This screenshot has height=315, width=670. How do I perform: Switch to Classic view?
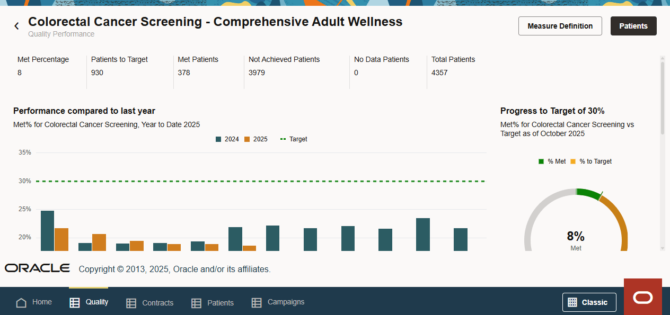tap(589, 302)
